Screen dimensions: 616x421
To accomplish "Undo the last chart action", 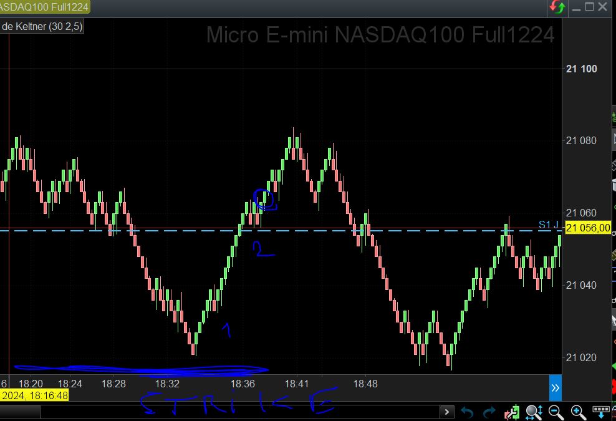I will (x=467, y=412).
